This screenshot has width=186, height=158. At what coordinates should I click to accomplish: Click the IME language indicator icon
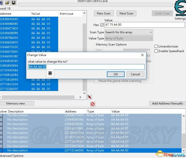point(50,73)
